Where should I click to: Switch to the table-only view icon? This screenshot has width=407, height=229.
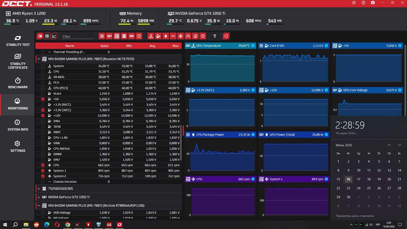tap(47, 36)
